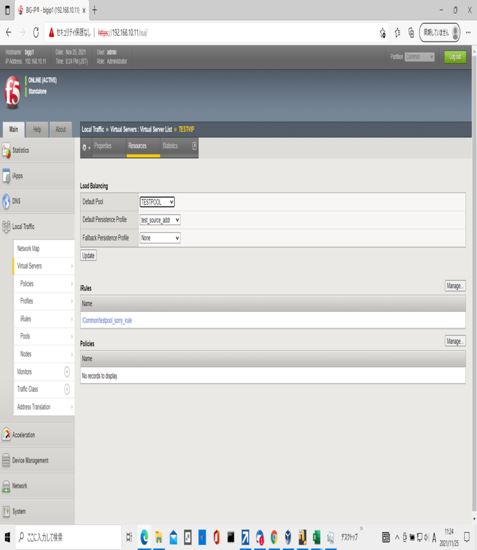Click the DNS globe icon
Viewport: 477px width, 550px height.
(6, 201)
